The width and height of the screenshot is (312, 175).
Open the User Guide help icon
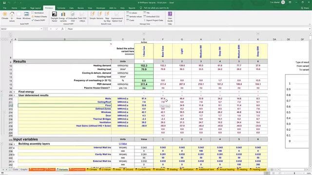click(x=170, y=17)
